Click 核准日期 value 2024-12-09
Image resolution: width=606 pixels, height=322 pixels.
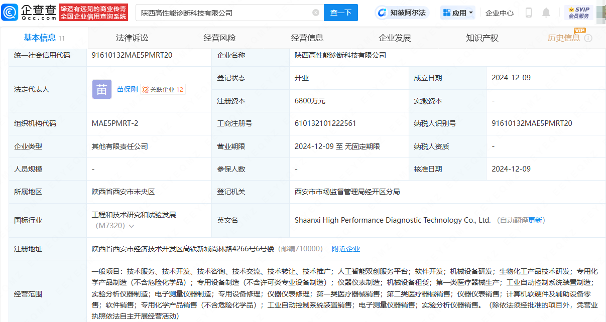pos(511,169)
